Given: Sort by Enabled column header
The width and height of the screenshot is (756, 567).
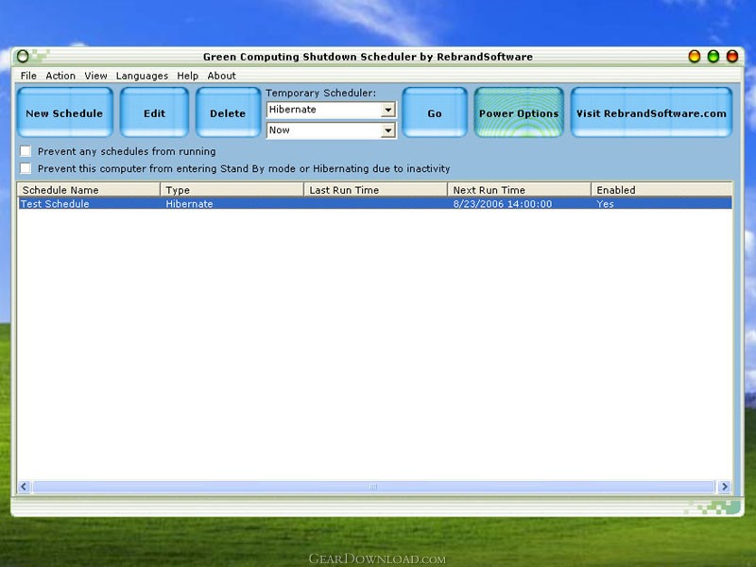Looking at the screenshot, I should 661,190.
